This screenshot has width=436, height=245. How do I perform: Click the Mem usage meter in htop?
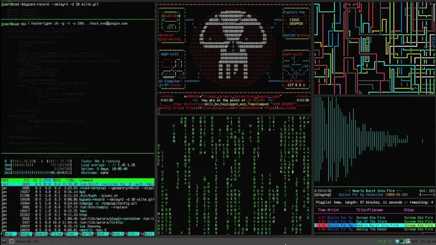pyautogui.click(x=38, y=165)
